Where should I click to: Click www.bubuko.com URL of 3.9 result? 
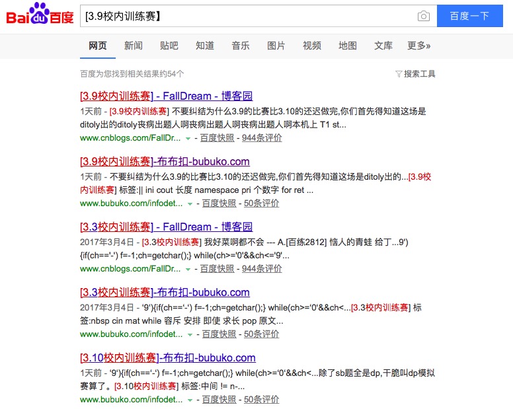(131, 204)
